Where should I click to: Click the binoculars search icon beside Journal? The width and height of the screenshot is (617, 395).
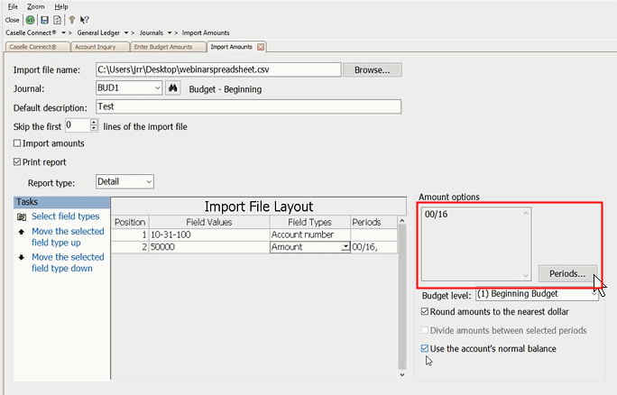pos(174,88)
